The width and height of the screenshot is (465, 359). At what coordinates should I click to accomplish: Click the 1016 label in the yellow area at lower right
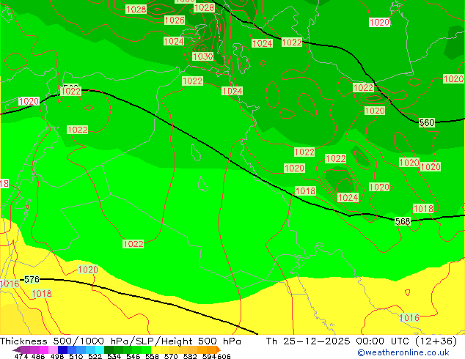tap(409, 318)
